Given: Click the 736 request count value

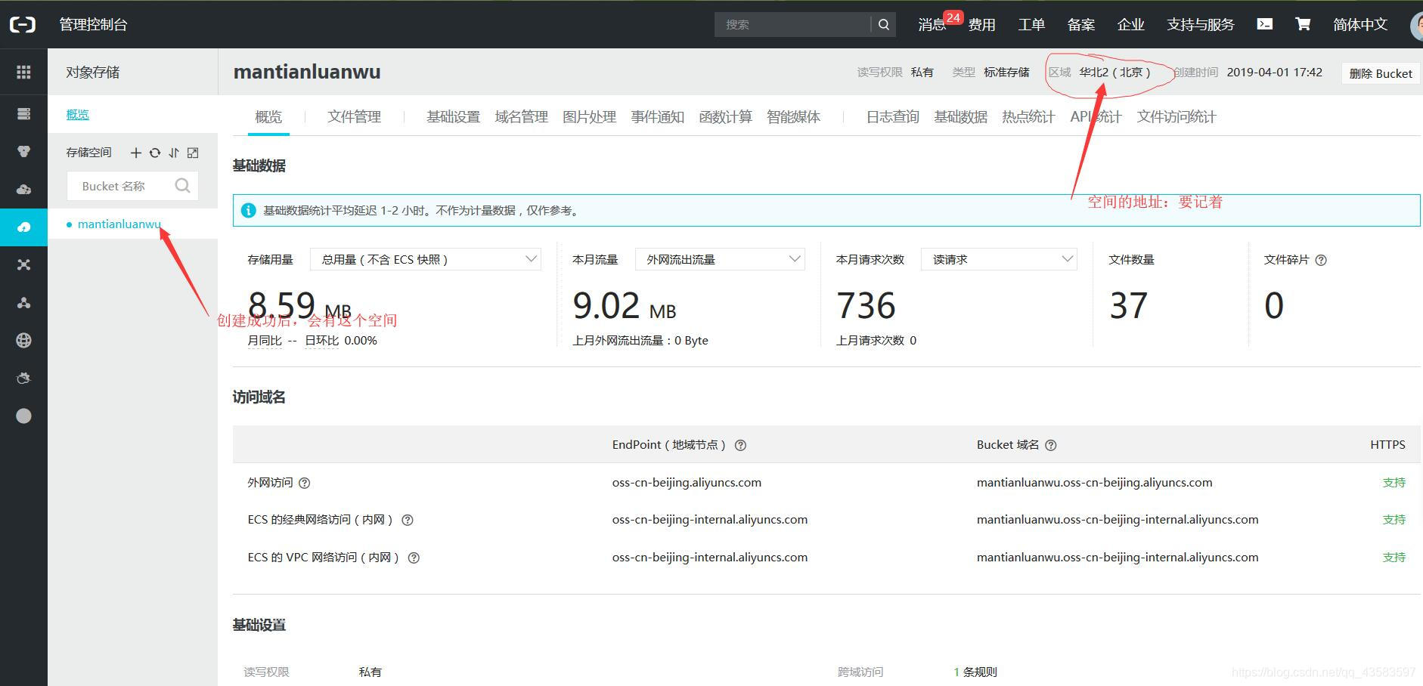Looking at the screenshot, I should pos(866,306).
